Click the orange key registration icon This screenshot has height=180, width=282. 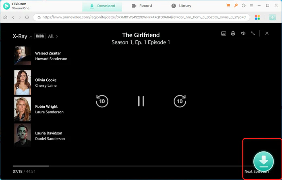point(236,6)
